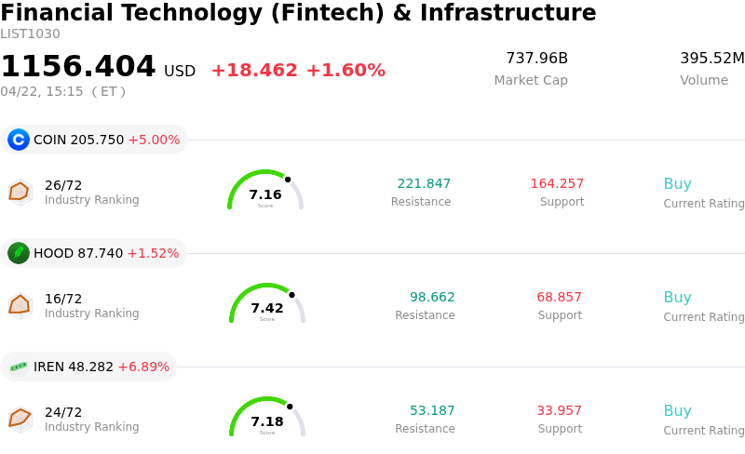
Task: Click radar chart icon beside 24/72 ranking
Action: click(20, 419)
